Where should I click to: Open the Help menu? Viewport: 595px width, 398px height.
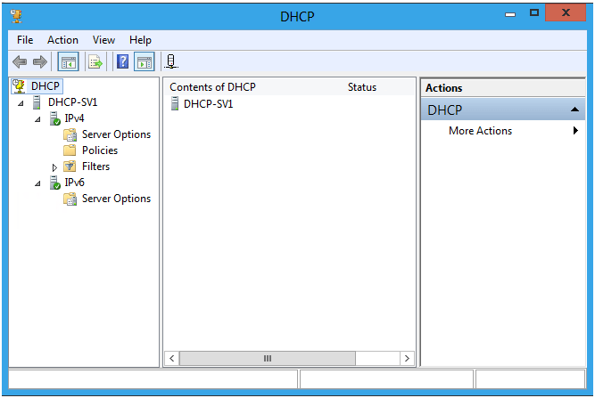coord(140,40)
